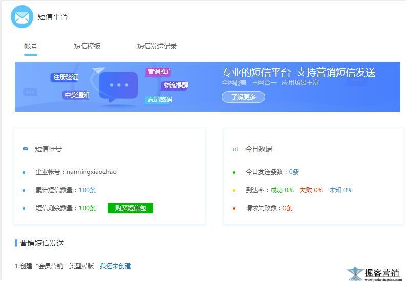Click the 全网覆盖 三网合一 subtitle text

coord(249,83)
